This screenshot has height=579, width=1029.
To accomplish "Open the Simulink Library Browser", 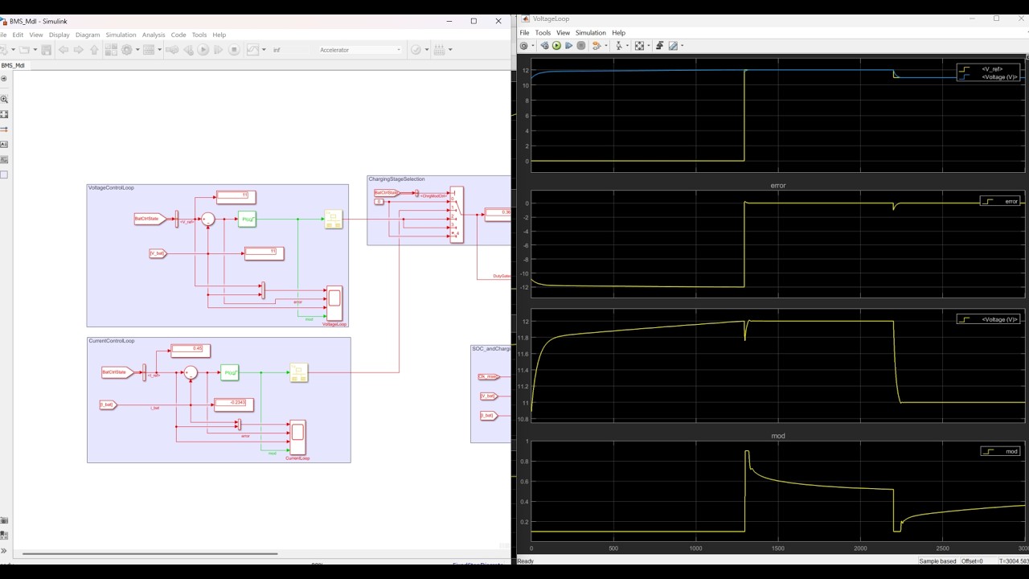I will [111, 50].
